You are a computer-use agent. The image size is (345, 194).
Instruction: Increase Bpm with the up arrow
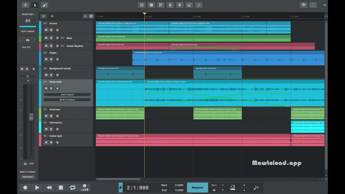click(223, 185)
